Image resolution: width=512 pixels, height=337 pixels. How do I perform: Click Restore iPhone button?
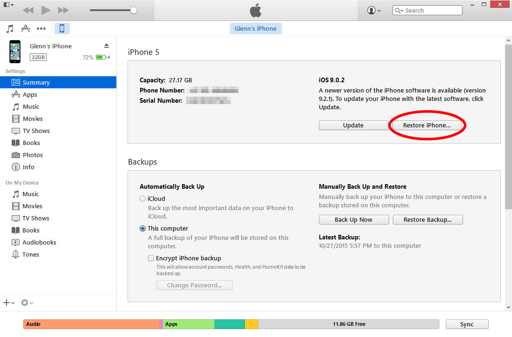[427, 126]
